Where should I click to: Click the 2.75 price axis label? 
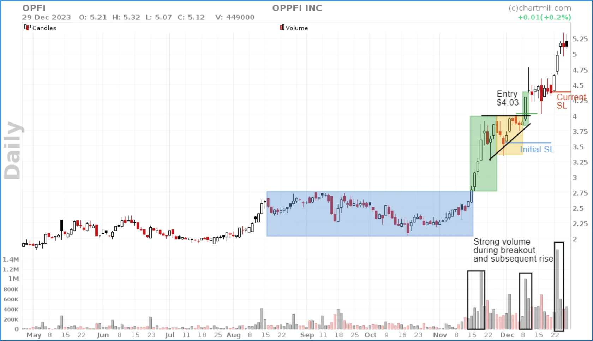point(580,193)
